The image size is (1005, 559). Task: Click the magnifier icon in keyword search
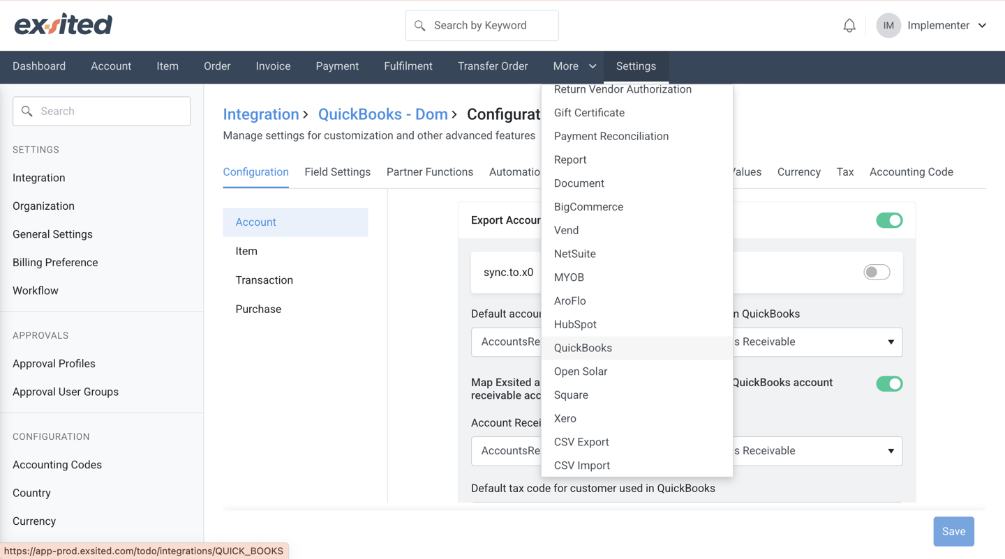pyautogui.click(x=419, y=26)
